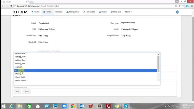This screenshot has height=109, width=194.
Task: Set Insert to Open
Action: pyautogui.click(x=132, y=29)
